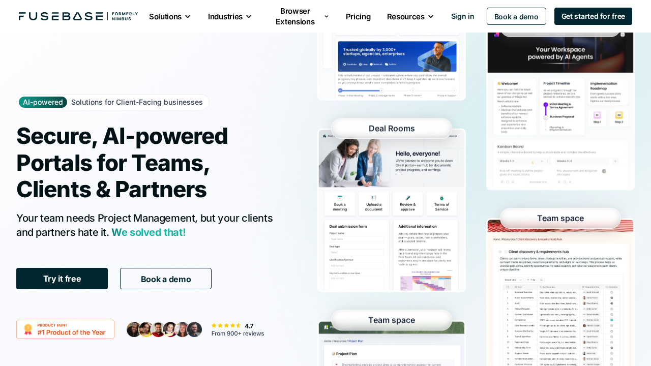Click the Book a meeting icon tile

(x=340, y=203)
